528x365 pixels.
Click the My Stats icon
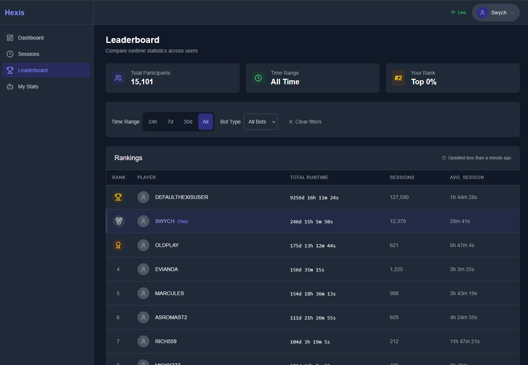tap(10, 86)
